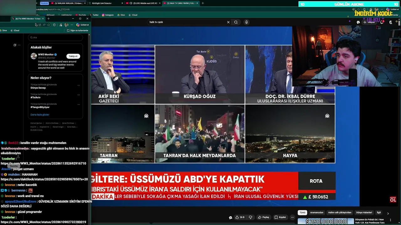
Task: Open the Instagram bookmark
Action: tap(107, 15)
